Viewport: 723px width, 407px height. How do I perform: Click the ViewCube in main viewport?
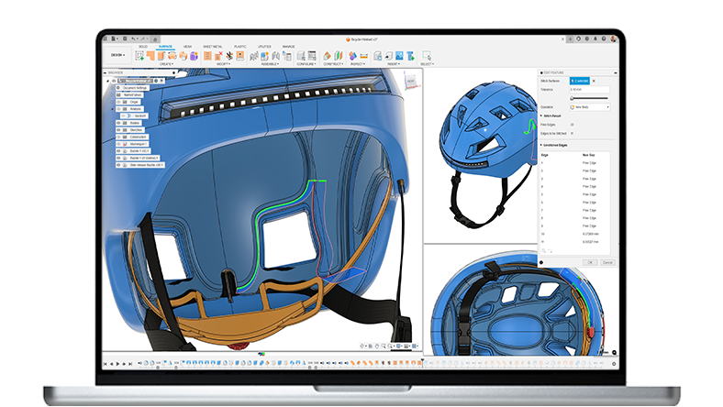point(410,82)
